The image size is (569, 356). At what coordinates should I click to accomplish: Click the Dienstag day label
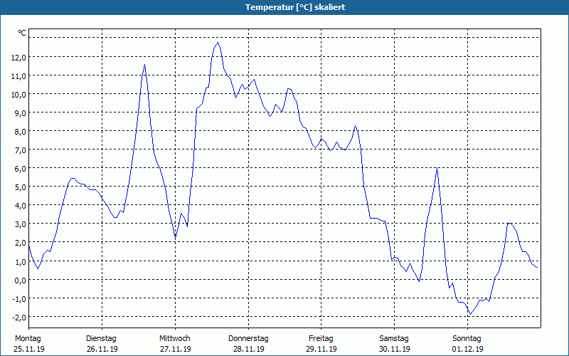click(101, 339)
